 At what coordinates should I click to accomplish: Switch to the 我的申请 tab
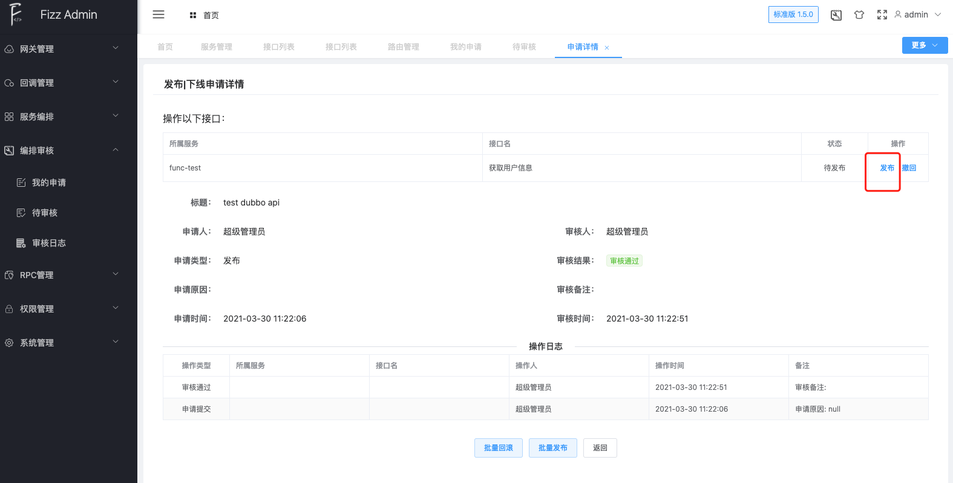coord(466,47)
